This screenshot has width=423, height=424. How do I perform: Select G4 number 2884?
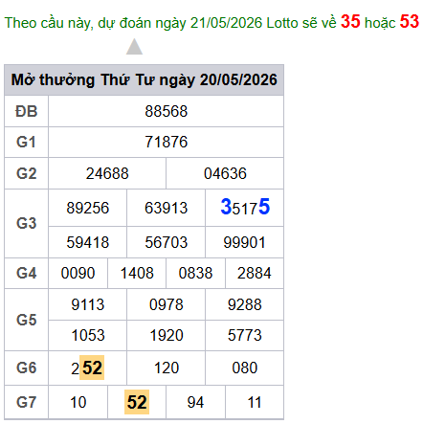tap(255, 273)
